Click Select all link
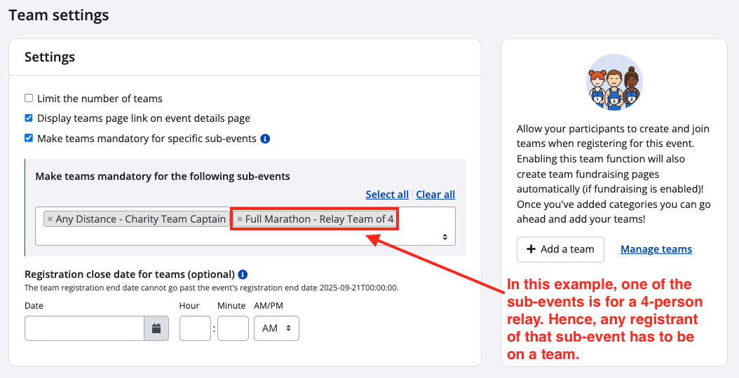Viewport: 739px width, 378px height. point(387,195)
